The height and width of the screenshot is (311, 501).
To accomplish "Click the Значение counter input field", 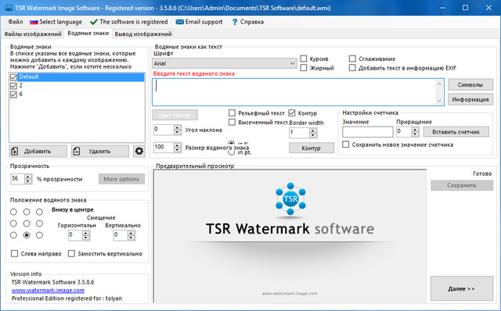I will [x=367, y=132].
